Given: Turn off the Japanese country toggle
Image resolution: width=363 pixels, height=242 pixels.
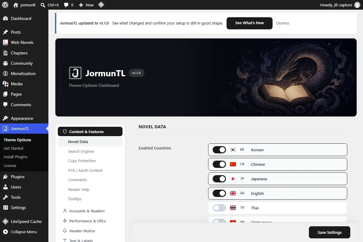Looking at the screenshot, I should (x=219, y=179).
